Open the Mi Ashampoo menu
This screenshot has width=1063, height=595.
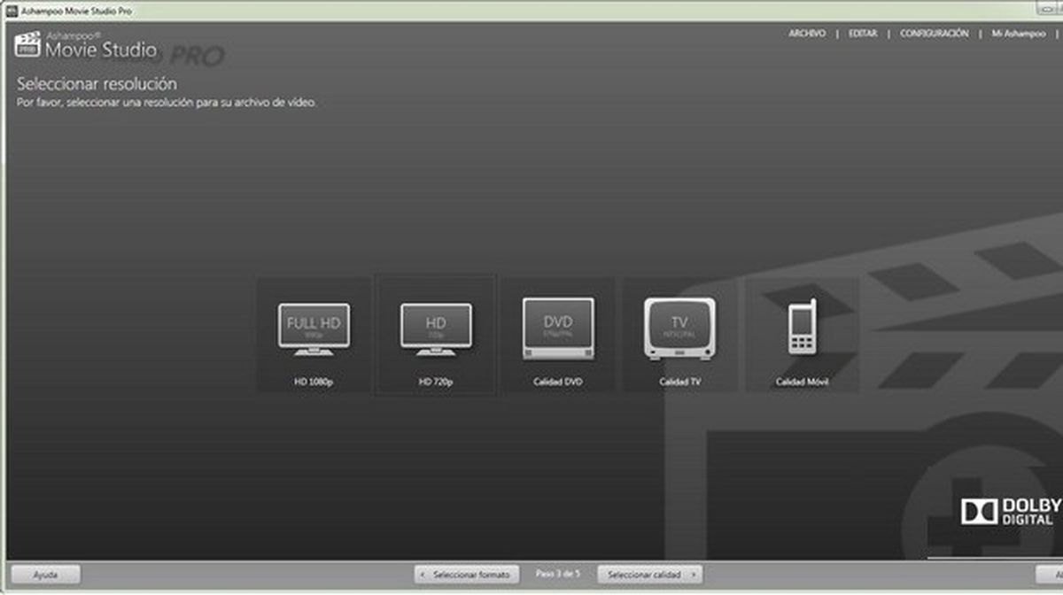1014,33
